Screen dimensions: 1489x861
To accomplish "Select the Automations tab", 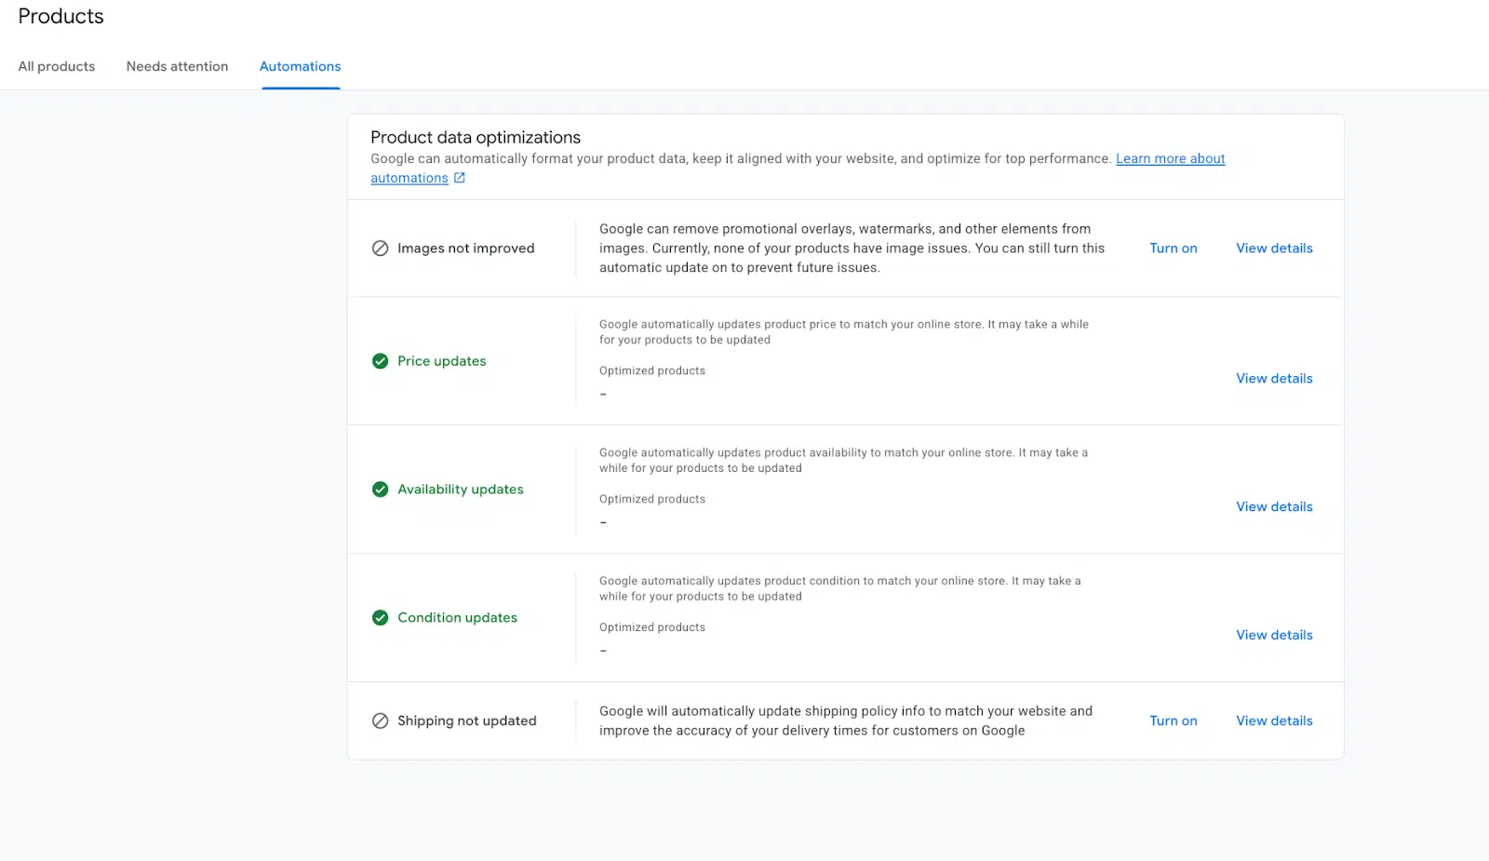I will (x=300, y=66).
